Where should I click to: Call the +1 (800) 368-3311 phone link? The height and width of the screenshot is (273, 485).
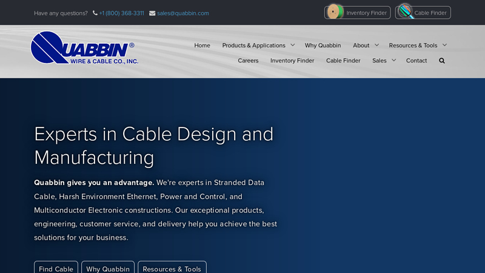tap(122, 13)
